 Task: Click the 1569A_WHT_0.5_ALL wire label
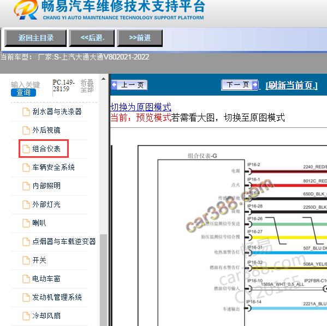point(282,284)
